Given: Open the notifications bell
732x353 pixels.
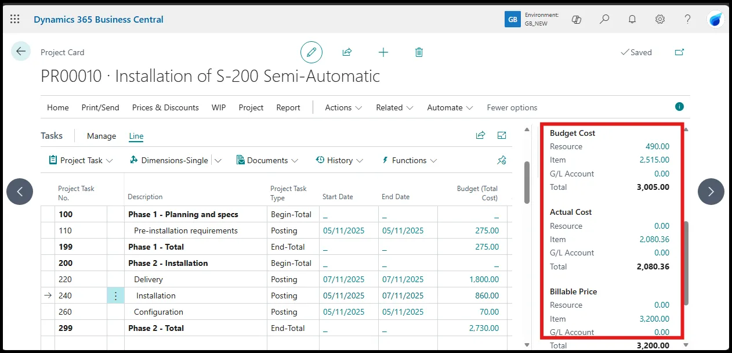Looking at the screenshot, I should (x=632, y=19).
